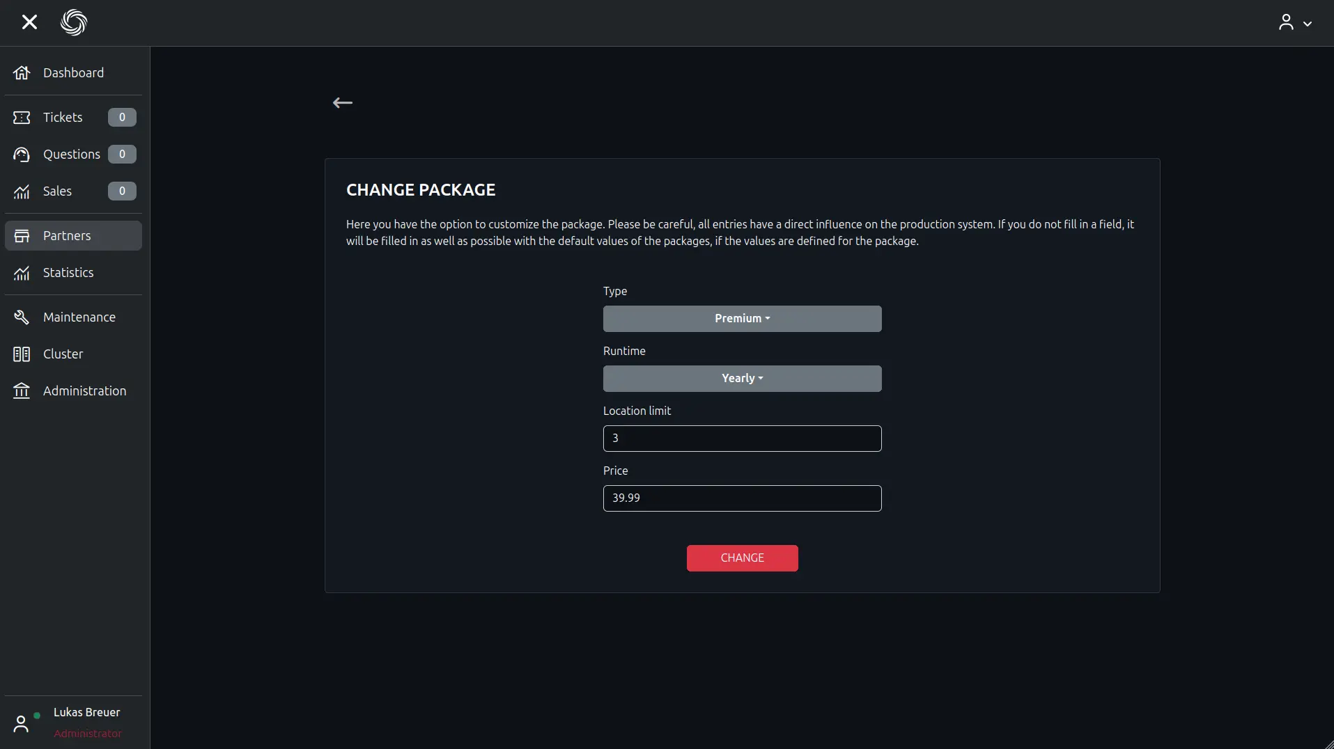This screenshot has height=749, width=1334.
Task: Click the Tickets icon in the sidebar
Action: tap(22, 118)
